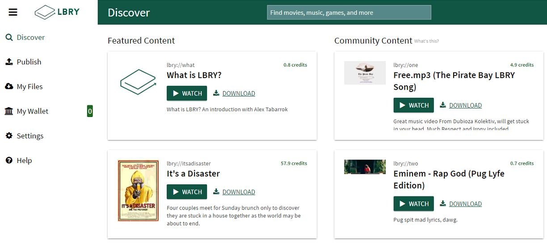Click download icon for What is LBRY?
Image resolution: width=547 pixels, height=246 pixels.
(x=216, y=93)
